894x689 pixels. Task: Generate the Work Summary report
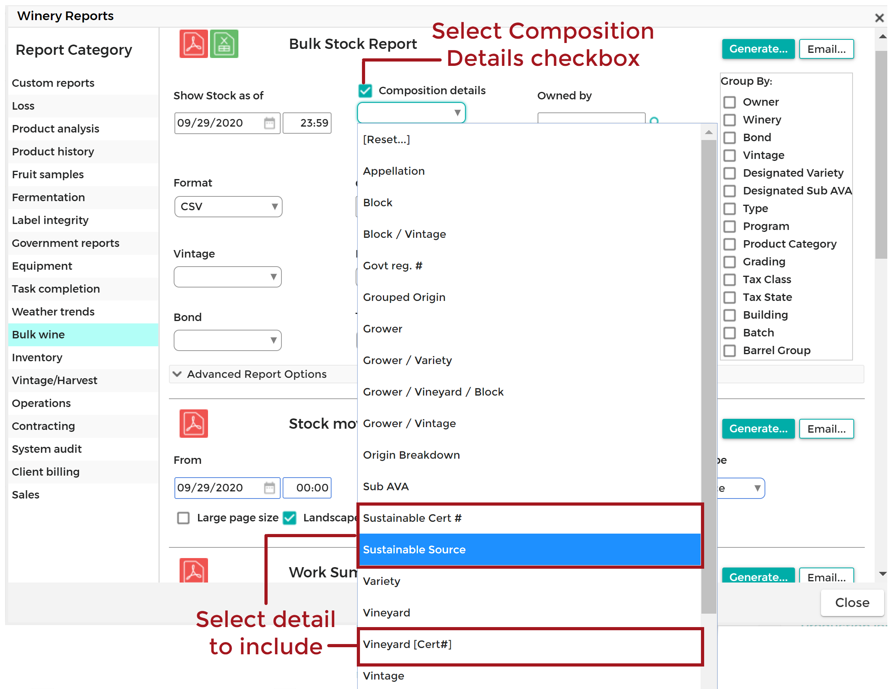(758, 576)
